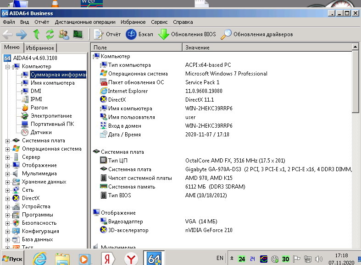The image size is (361, 265).
Task: Expand the DirectX tree node
Action: pyautogui.click(x=8, y=199)
